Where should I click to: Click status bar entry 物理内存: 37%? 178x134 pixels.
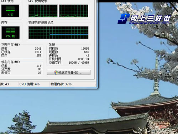[61, 84]
